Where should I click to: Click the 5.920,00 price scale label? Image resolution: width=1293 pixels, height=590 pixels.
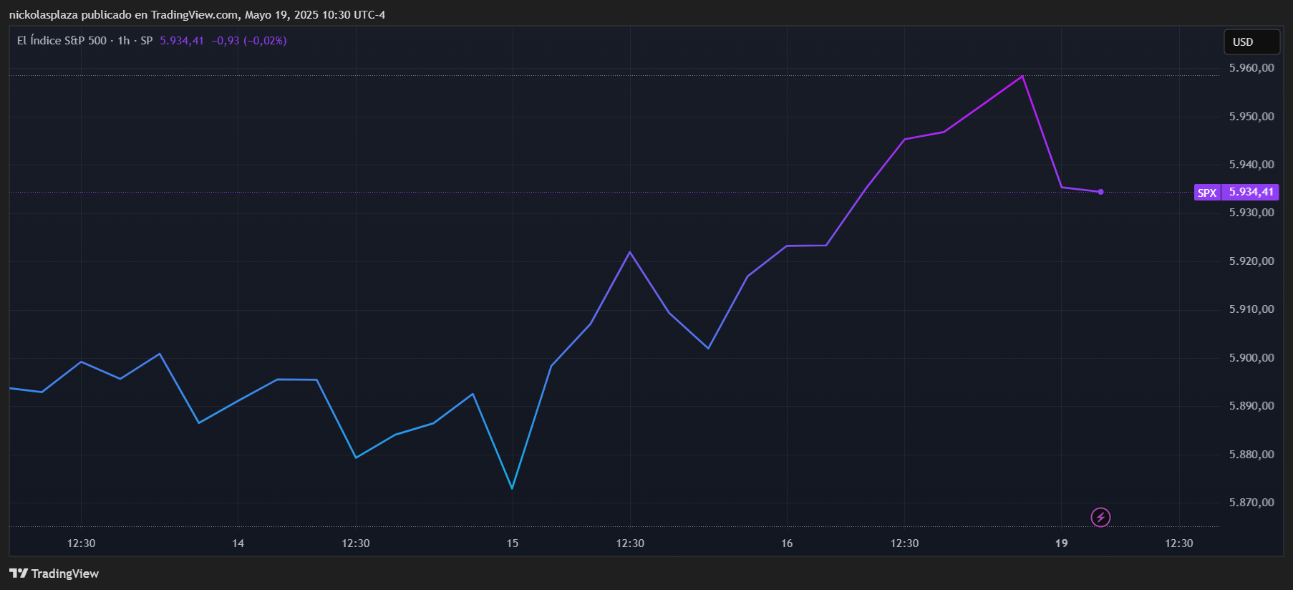(x=1251, y=261)
